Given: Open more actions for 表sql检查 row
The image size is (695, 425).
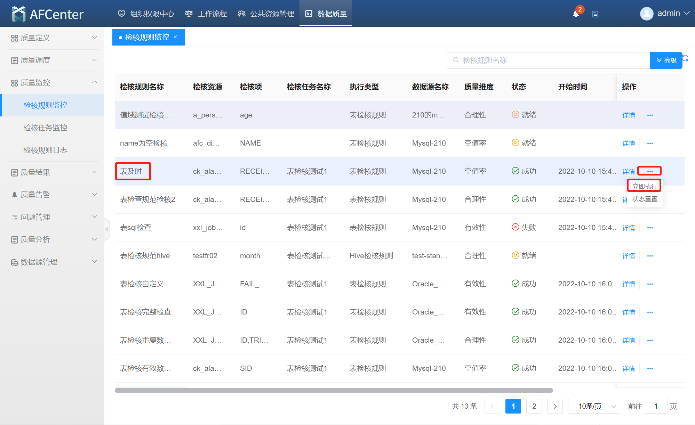Looking at the screenshot, I should [650, 228].
